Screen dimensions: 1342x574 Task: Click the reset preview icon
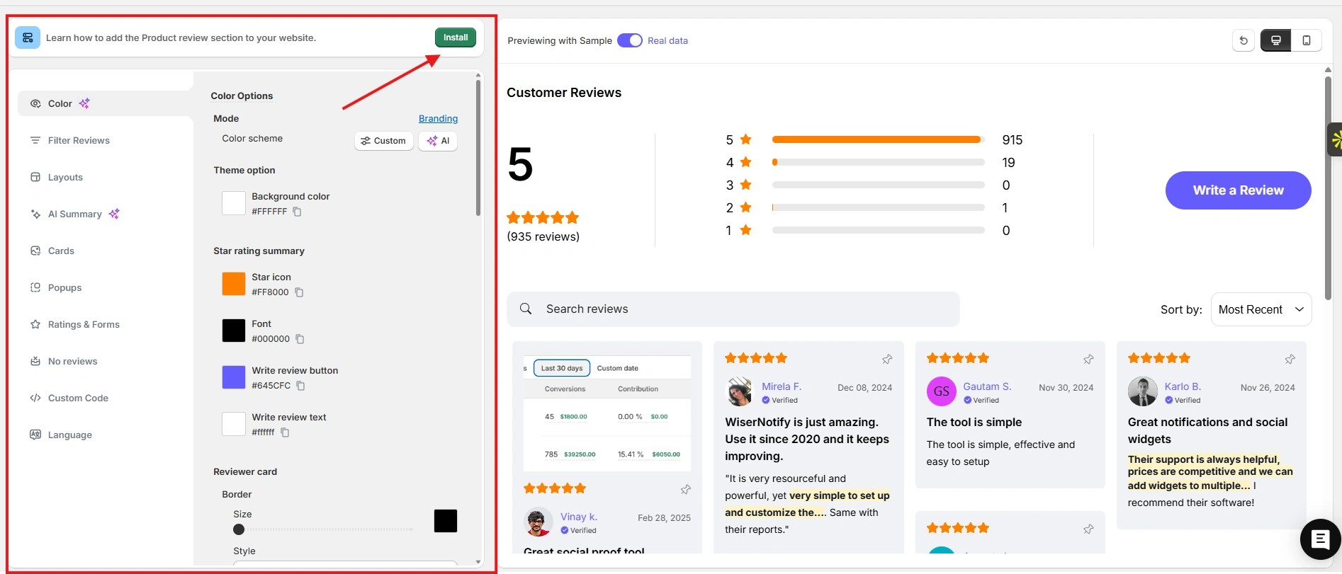click(1244, 40)
